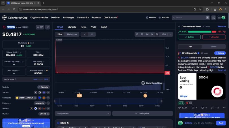Click See more in Community sentiment
229x128 pixels.
(x=222, y=26)
